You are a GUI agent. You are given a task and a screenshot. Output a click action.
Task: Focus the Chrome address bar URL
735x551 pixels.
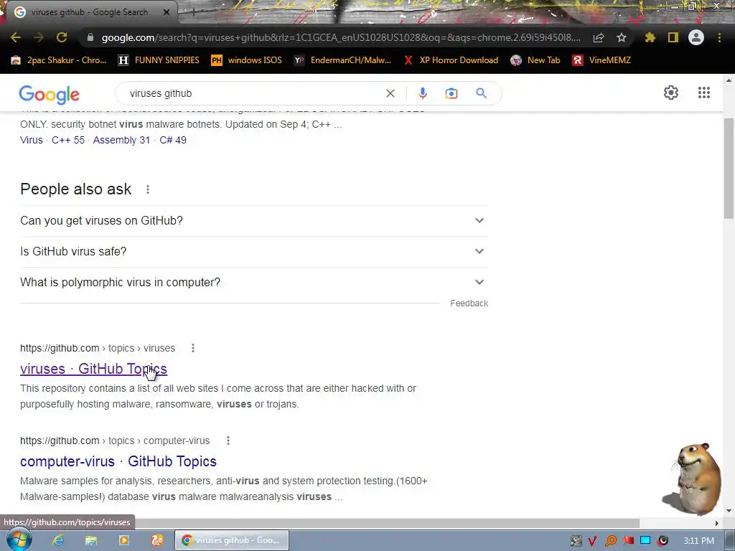(x=340, y=37)
